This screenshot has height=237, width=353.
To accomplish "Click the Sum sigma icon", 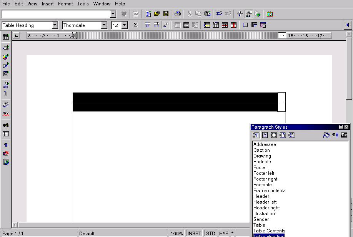I will click(x=135, y=25).
